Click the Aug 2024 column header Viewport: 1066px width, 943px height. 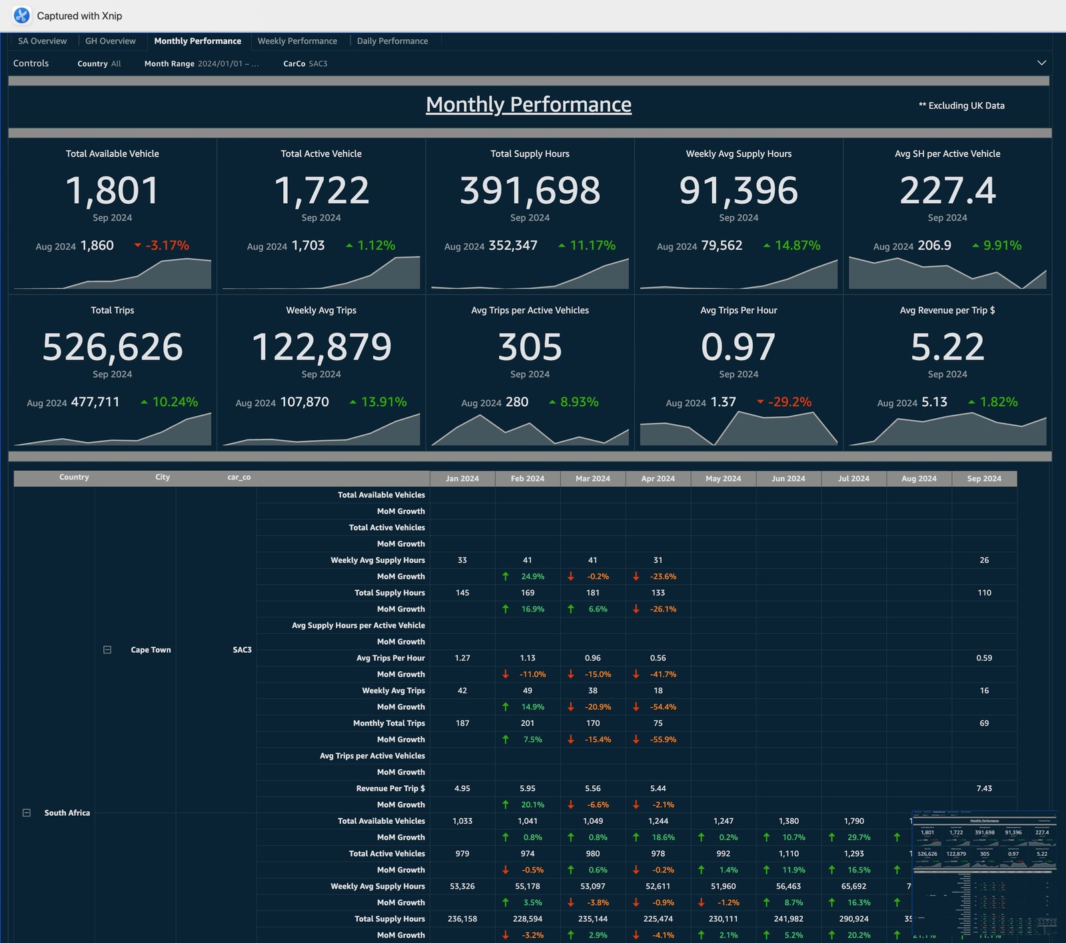[919, 479]
